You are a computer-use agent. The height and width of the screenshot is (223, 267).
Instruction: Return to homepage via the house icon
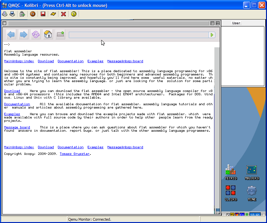click(48, 34)
